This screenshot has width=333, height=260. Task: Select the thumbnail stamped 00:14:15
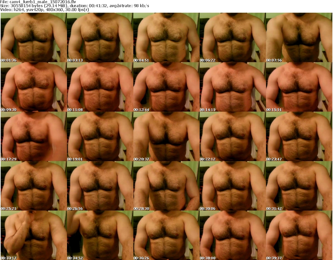233,87
